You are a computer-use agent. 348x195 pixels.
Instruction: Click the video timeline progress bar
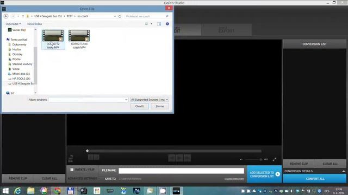point(175,151)
